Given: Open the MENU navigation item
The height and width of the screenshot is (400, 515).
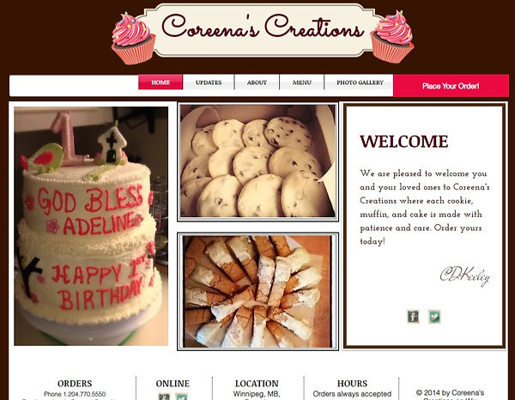Looking at the screenshot, I should pos(302,82).
